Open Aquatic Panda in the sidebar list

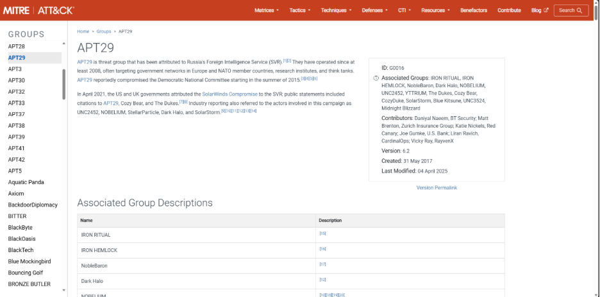point(26,182)
